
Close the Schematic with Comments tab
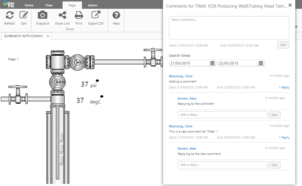point(48,36)
